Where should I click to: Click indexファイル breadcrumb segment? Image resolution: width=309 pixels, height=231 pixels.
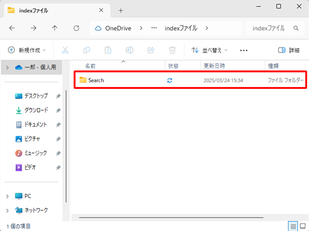181,28
